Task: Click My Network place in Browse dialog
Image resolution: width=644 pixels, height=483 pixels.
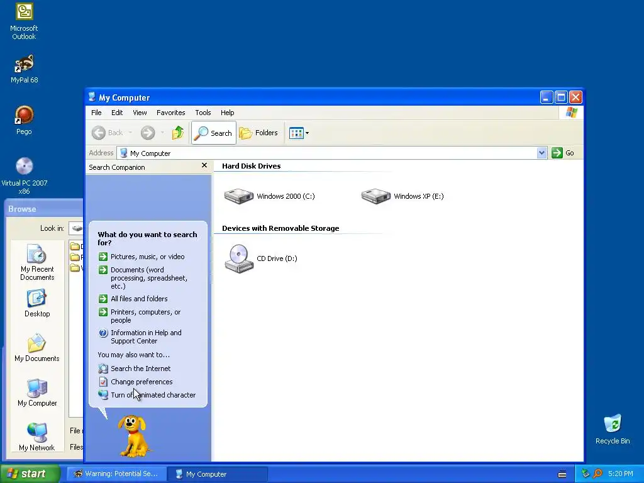Action: [37, 437]
